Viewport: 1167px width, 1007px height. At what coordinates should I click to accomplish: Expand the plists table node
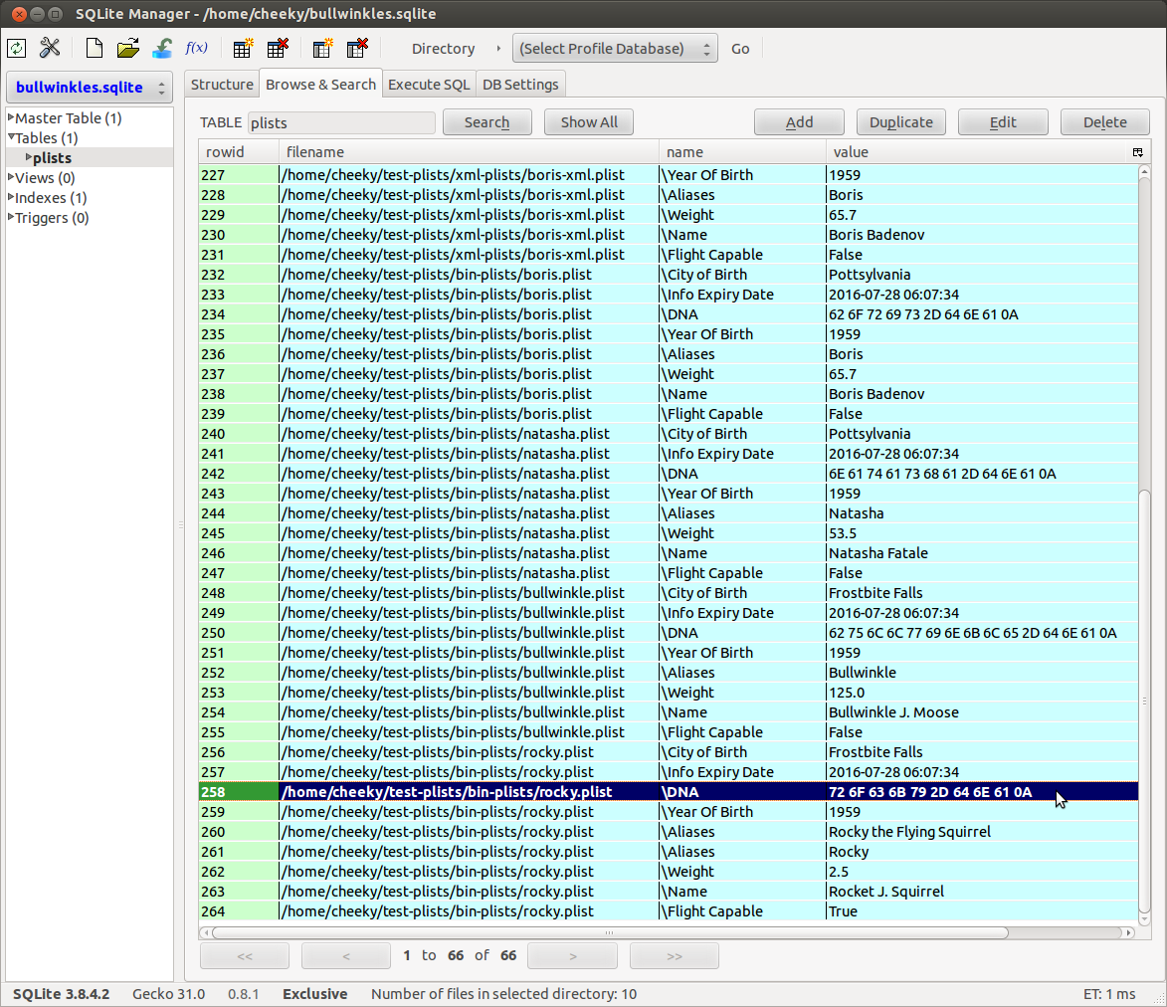[x=29, y=158]
